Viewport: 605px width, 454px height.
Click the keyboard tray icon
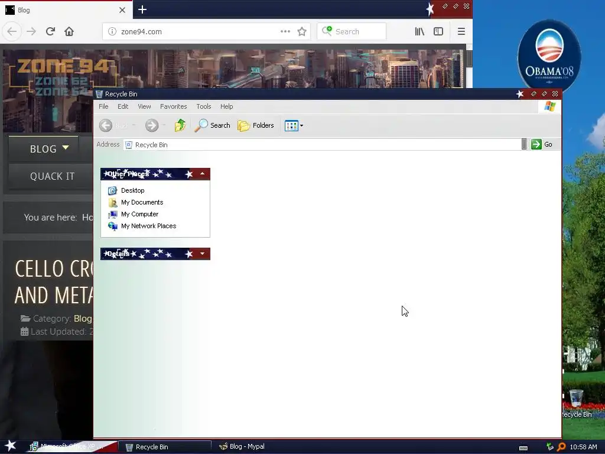523,448
